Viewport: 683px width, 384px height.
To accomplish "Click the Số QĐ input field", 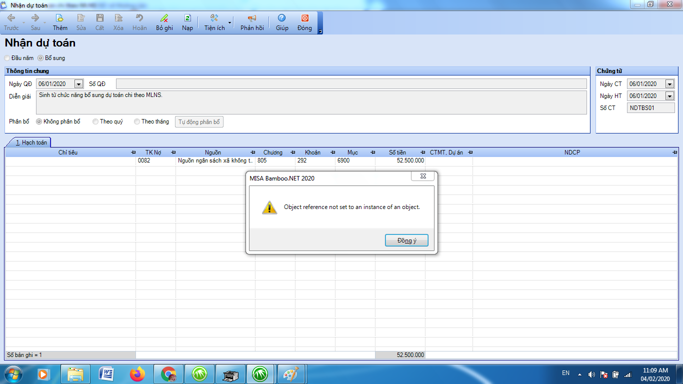I will pyautogui.click(x=351, y=84).
